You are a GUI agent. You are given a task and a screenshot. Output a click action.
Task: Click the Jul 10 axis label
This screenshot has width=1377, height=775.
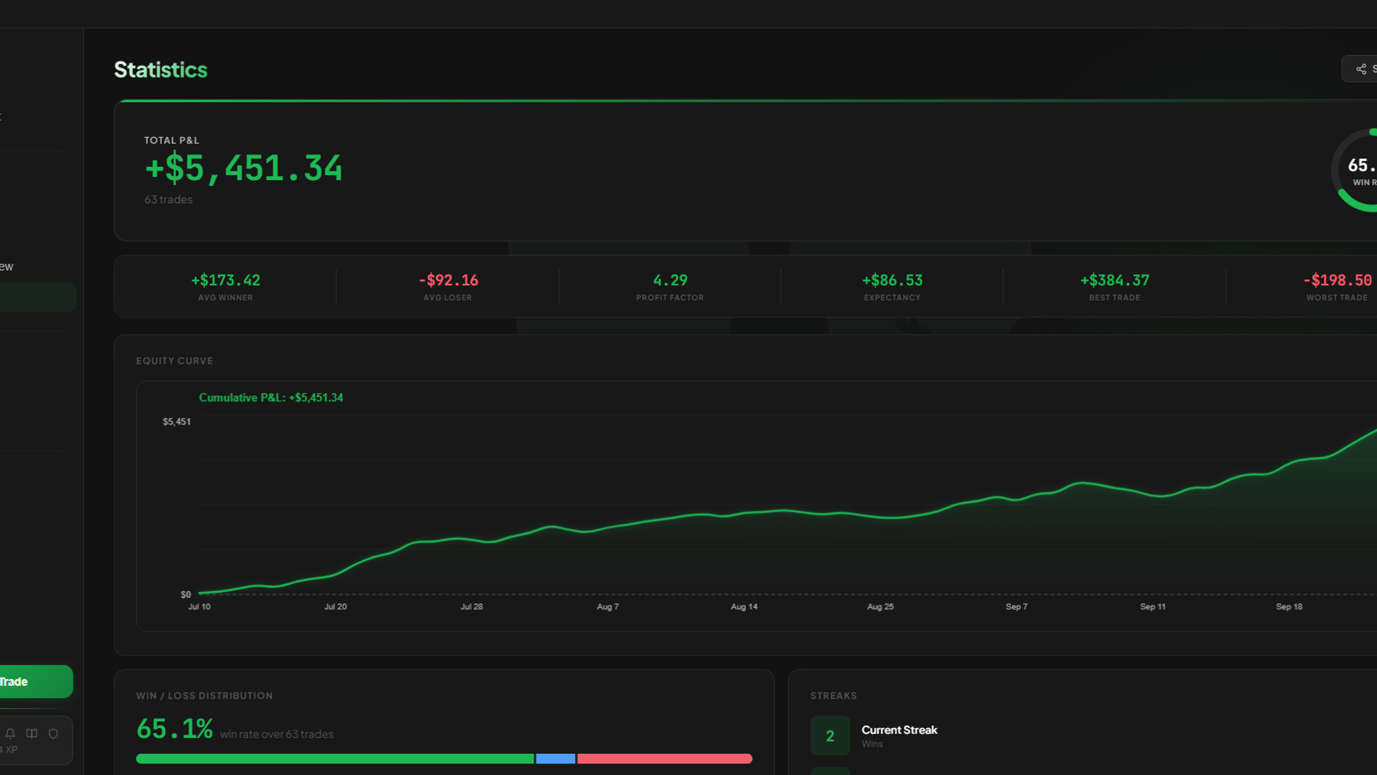[199, 607]
